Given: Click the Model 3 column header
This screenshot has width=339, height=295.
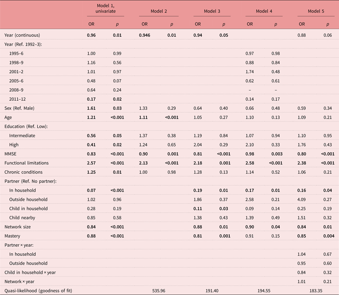Looking at the screenshot, I should 211,11.
